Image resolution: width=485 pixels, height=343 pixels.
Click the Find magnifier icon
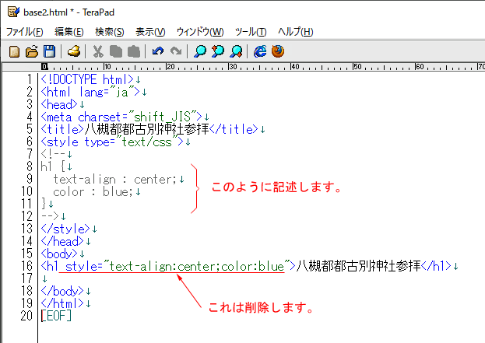(x=200, y=51)
